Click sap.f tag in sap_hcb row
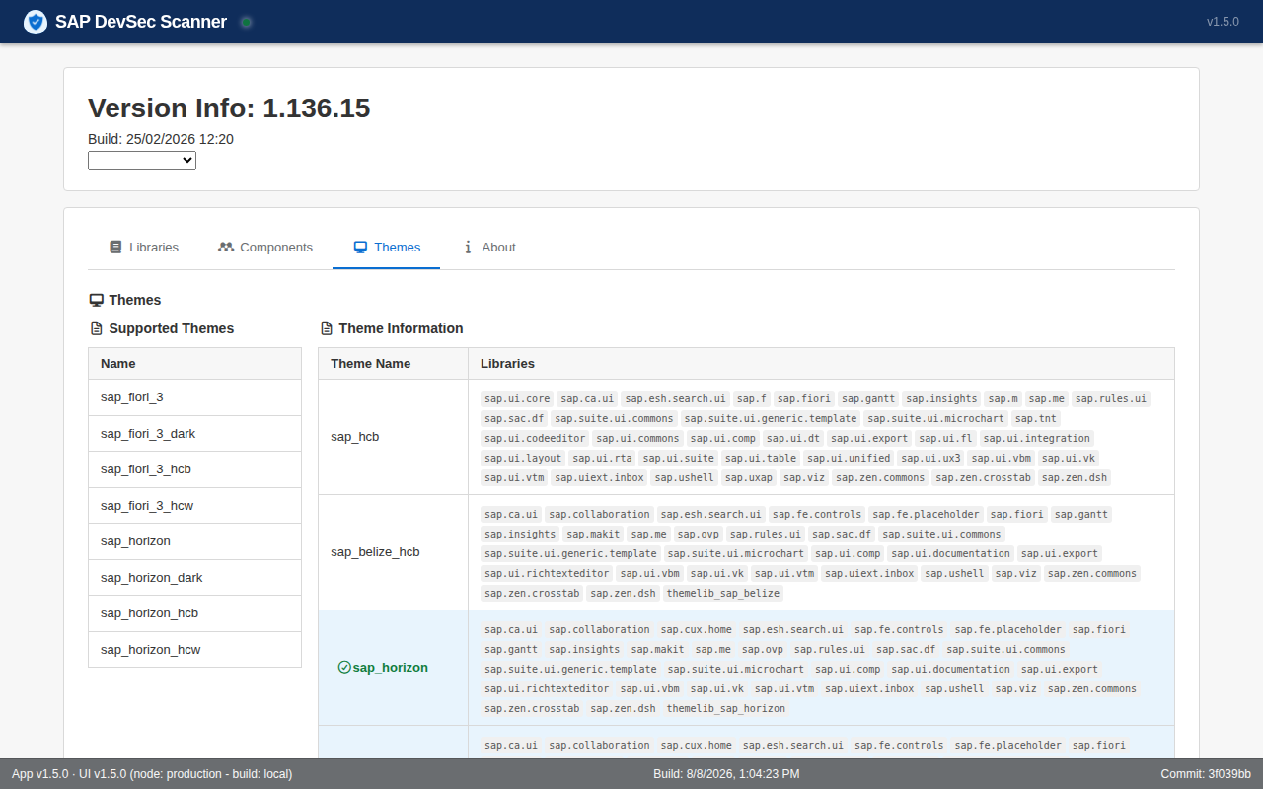 point(751,399)
